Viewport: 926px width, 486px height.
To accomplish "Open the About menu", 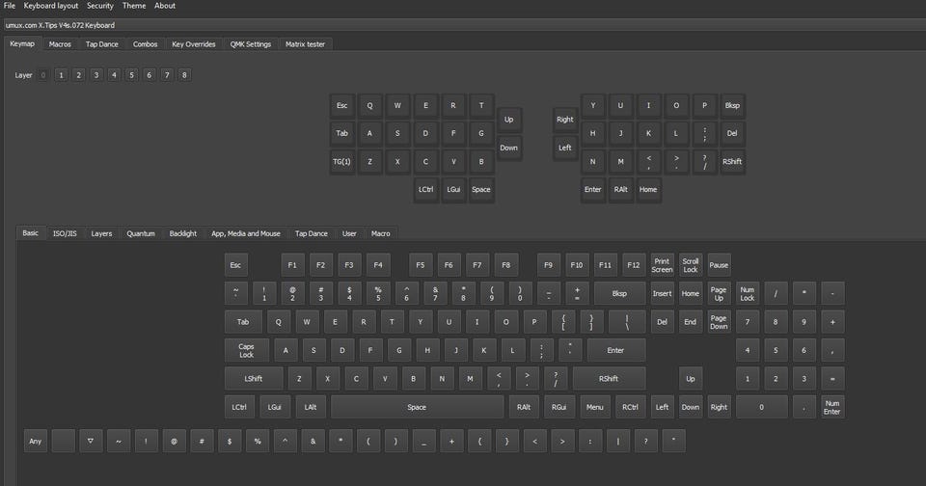I will 165,6.
